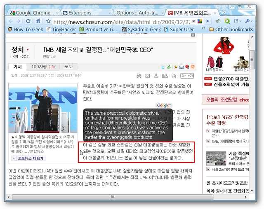The height and width of the screenshot is (209, 264).
Task: Click the horizontal scrollbar thumb
Action: pyautogui.click(x=113, y=197)
